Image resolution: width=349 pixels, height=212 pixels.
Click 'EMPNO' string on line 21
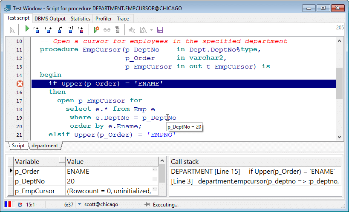pos(162,135)
